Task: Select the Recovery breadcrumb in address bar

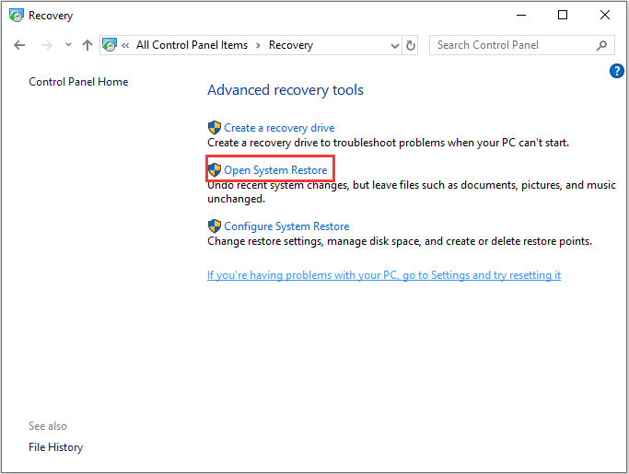Action: pos(291,45)
